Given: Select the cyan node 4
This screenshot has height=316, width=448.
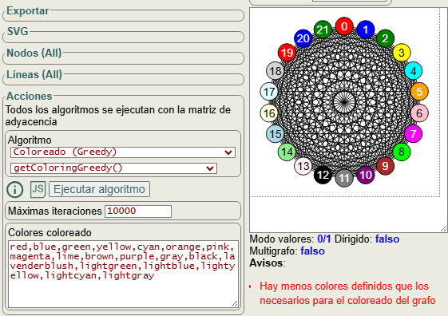Looking at the screenshot, I should (413, 71).
